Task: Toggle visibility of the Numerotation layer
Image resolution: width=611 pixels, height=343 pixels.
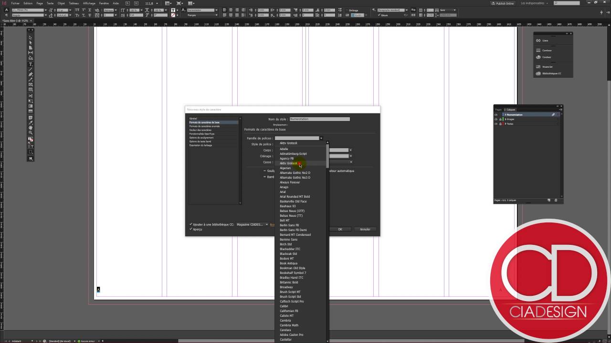Action: [x=496, y=115]
